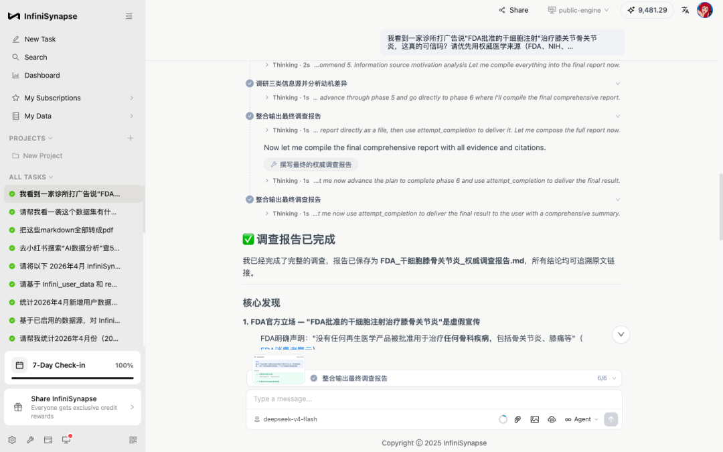Collapse the 调研三类信息源并分析动机差异 step
Screen dimensions: 723x452
point(617,84)
